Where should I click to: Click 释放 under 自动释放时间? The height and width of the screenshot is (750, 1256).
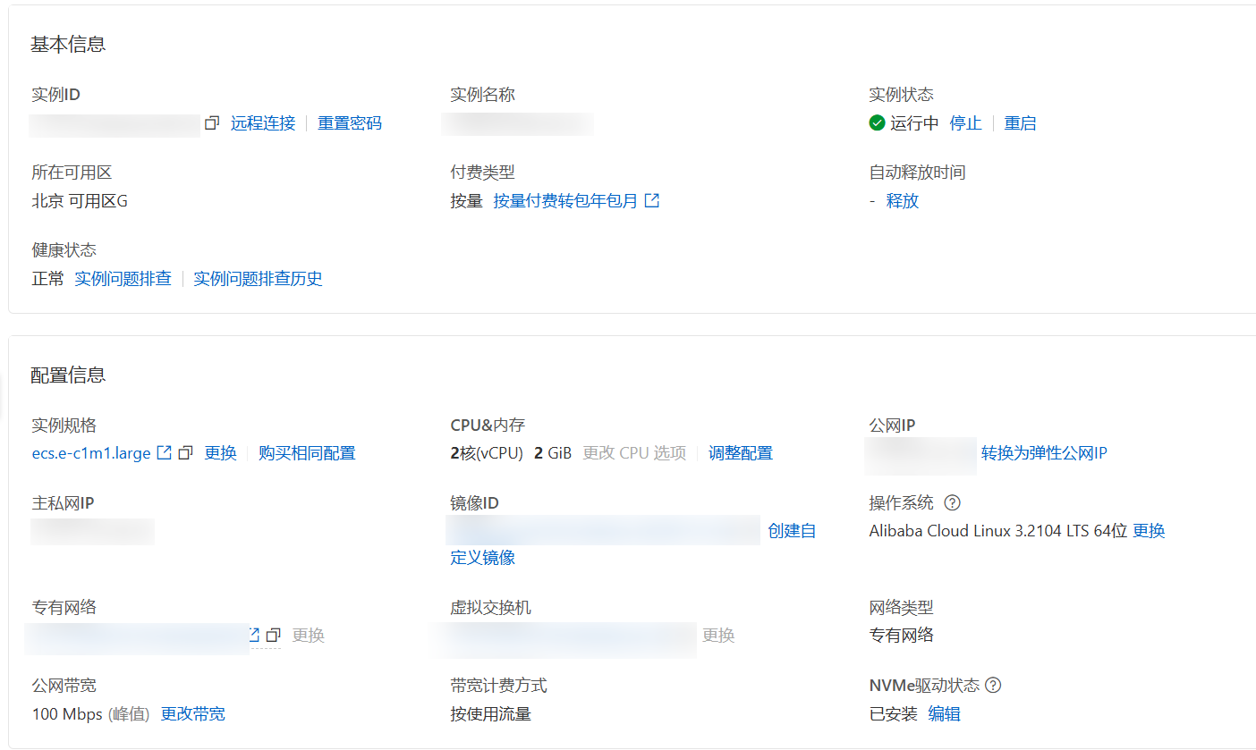click(x=902, y=201)
